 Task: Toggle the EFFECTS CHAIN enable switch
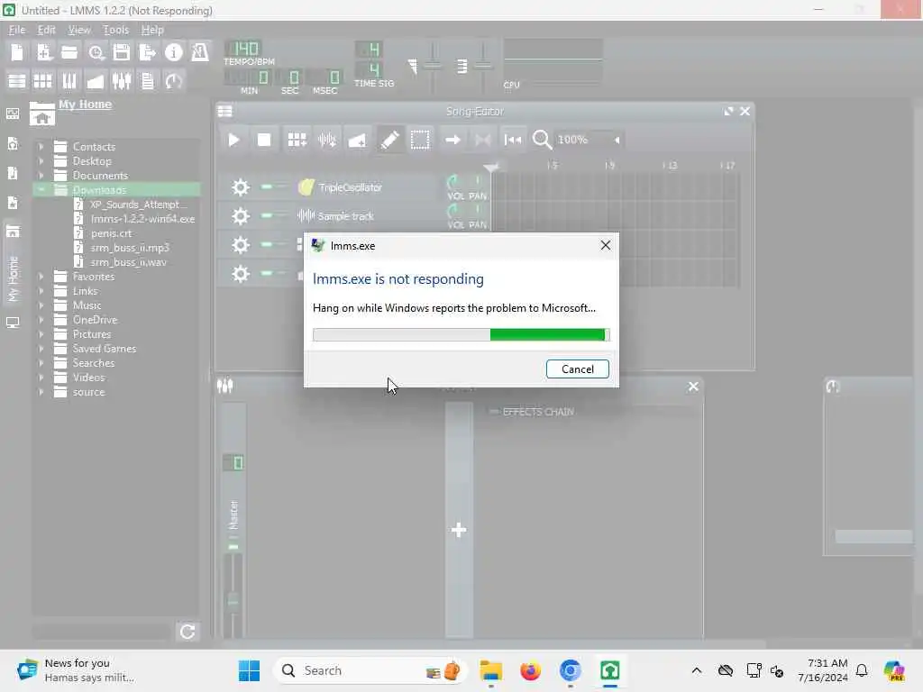(x=494, y=411)
